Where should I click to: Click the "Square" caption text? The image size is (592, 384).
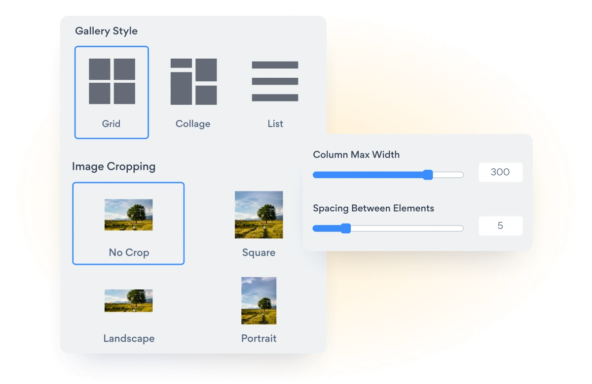[259, 253]
